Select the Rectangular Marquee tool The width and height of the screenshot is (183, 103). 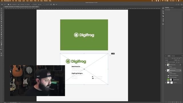[x=1, y=11]
